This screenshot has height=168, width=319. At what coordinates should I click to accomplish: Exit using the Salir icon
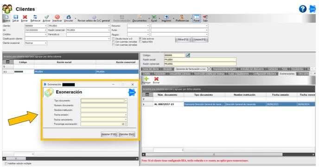(x=205, y=19)
